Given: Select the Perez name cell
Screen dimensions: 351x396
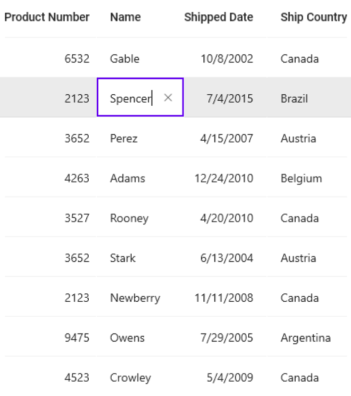Looking at the screenshot, I should [x=124, y=138].
